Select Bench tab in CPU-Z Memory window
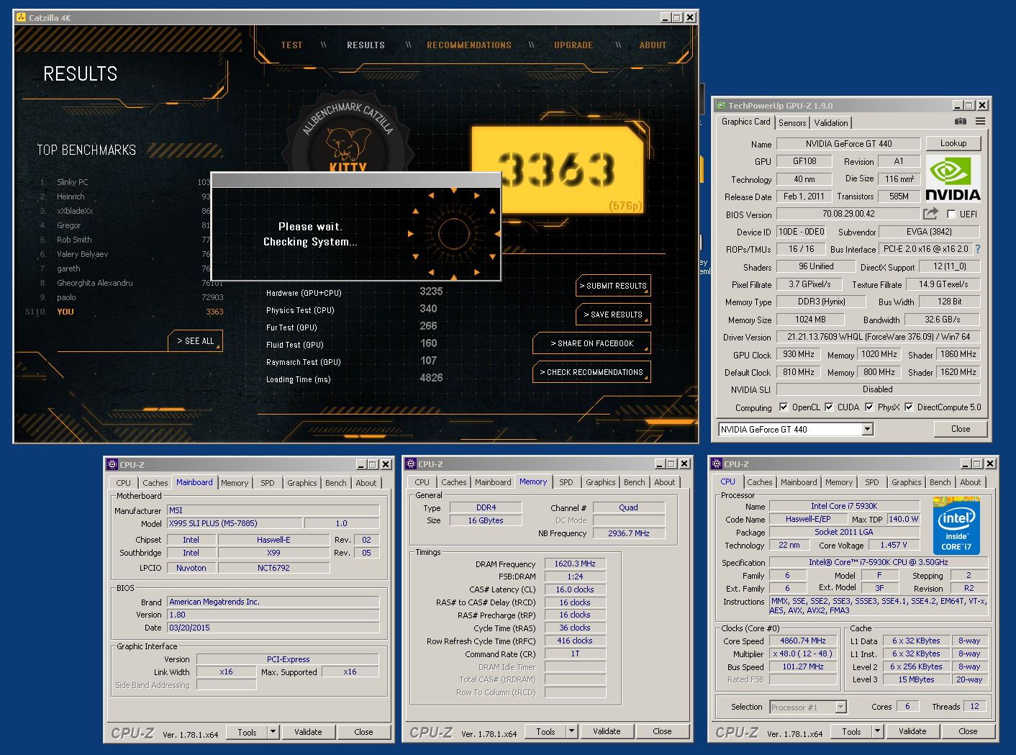Viewport: 1016px width, 755px height. pos(634,482)
